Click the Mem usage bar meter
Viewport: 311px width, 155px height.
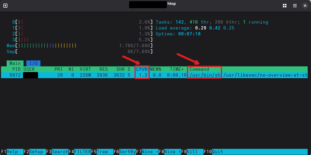point(80,46)
